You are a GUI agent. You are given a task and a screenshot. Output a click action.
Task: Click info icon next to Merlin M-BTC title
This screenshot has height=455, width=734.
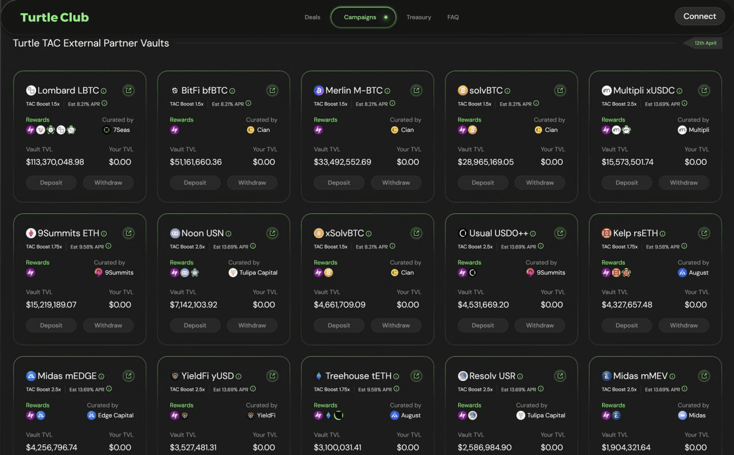coord(388,91)
